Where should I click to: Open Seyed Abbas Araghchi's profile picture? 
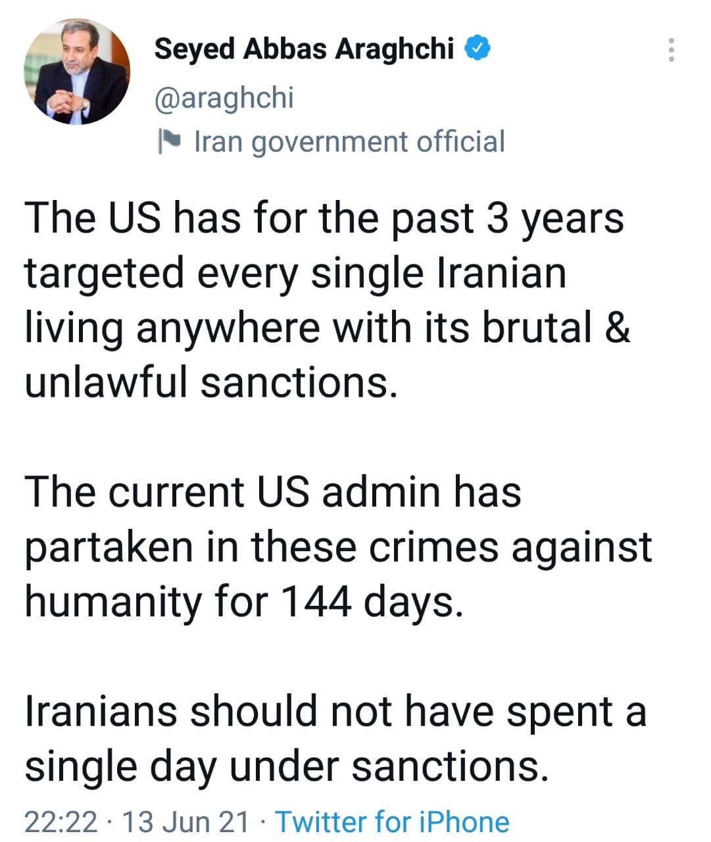click(x=77, y=71)
